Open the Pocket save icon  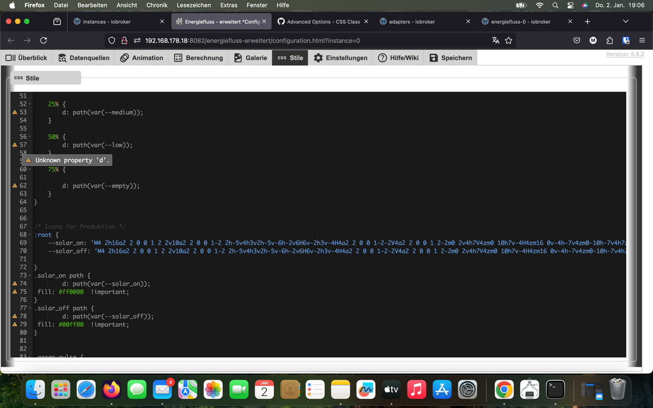tap(577, 40)
